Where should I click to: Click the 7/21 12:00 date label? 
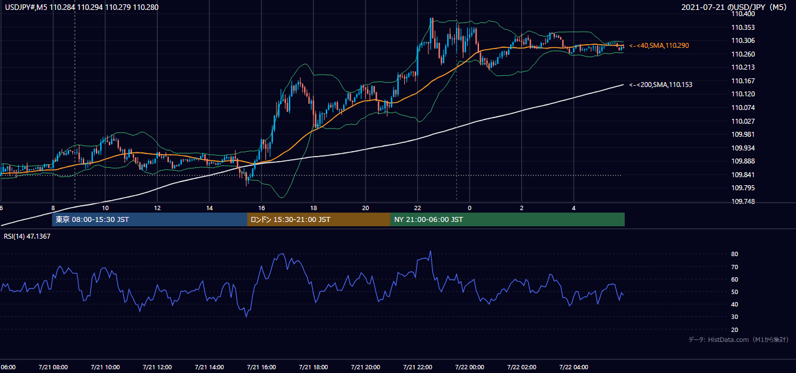pos(157,367)
